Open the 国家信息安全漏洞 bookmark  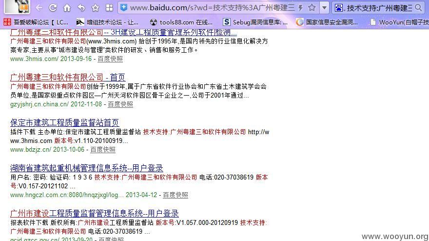click(x=327, y=22)
